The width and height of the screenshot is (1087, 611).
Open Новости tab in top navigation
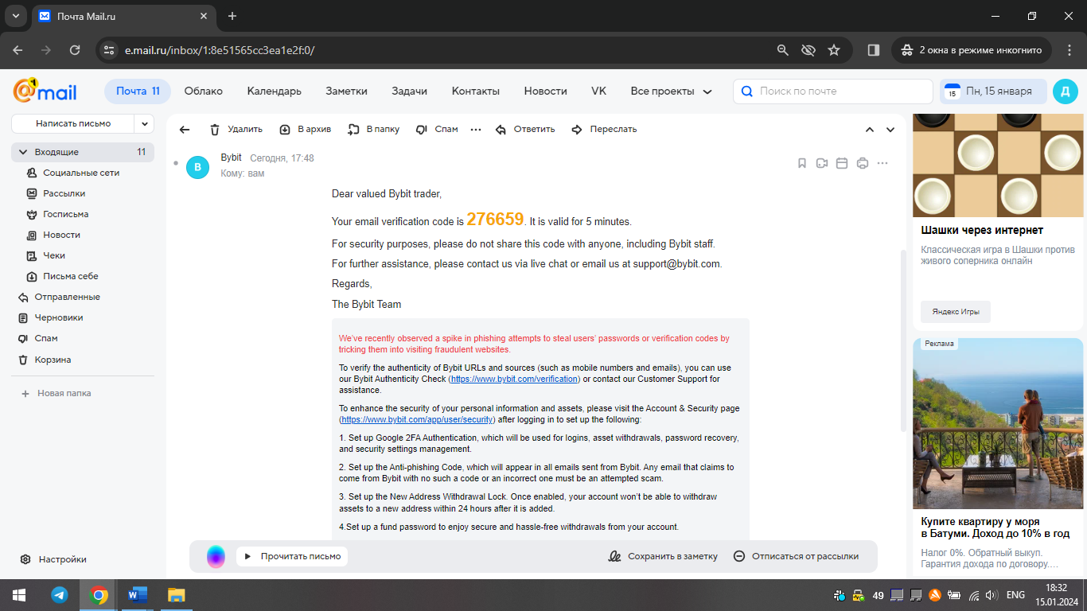545,91
